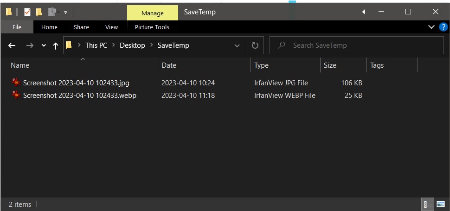The image size is (450, 211).
Task: Open the Customize Quick Access Toolbar dropdown
Action: pos(65,12)
